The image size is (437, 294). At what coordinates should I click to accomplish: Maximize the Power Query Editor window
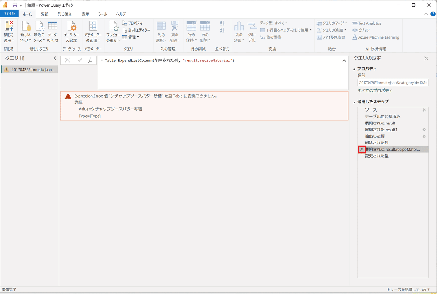413,5
